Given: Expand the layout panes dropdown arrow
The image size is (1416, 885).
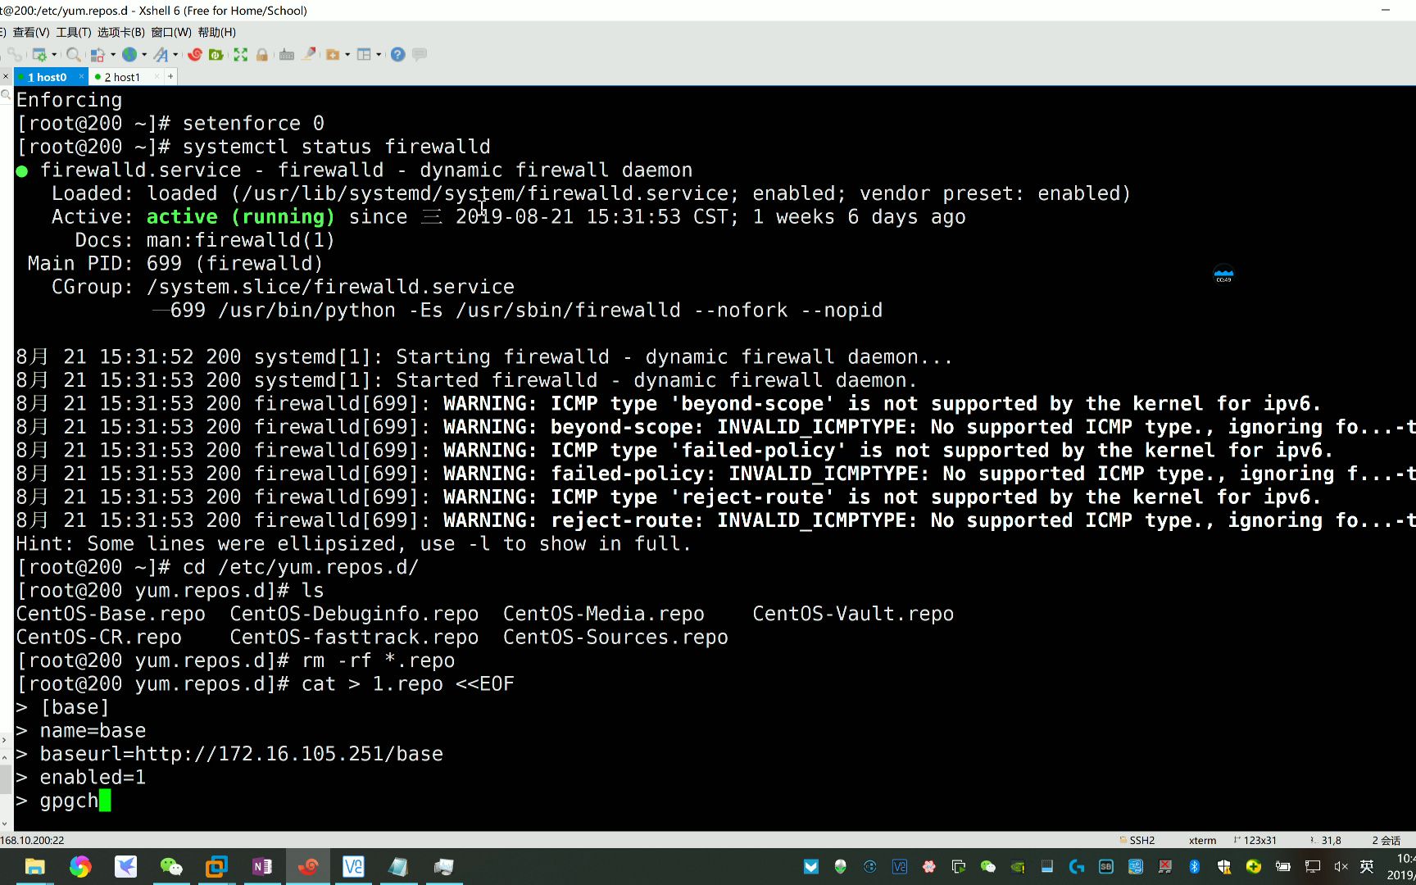Looking at the screenshot, I should (x=379, y=55).
